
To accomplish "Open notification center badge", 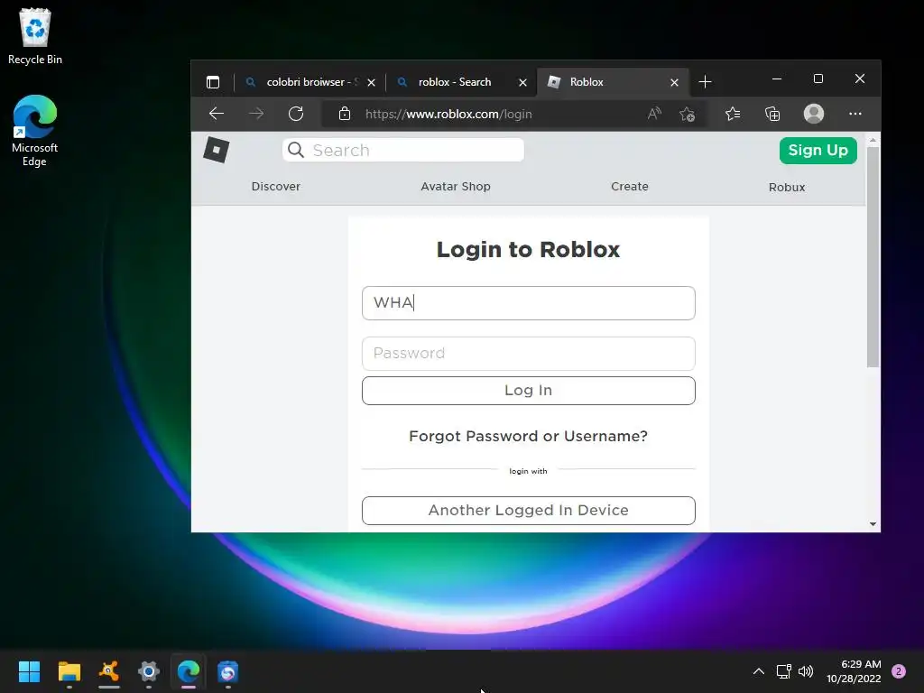I will click(899, 671).
